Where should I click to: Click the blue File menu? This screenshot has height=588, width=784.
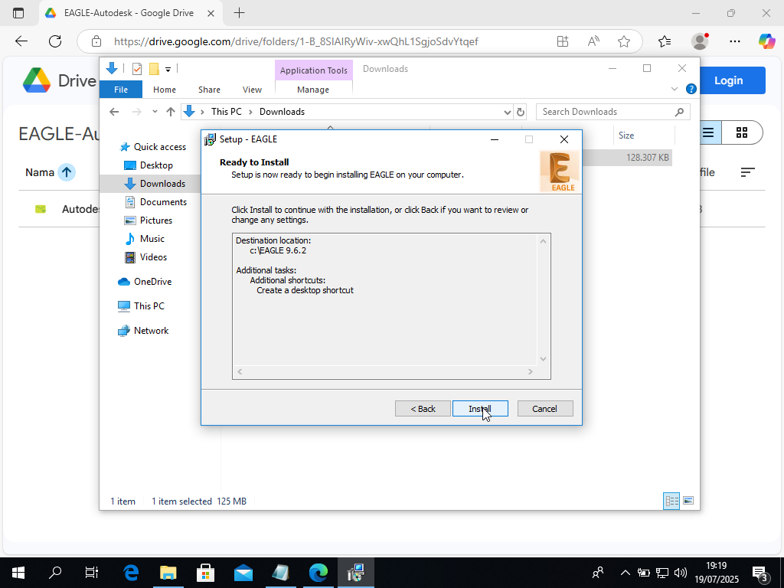(121, 90)
